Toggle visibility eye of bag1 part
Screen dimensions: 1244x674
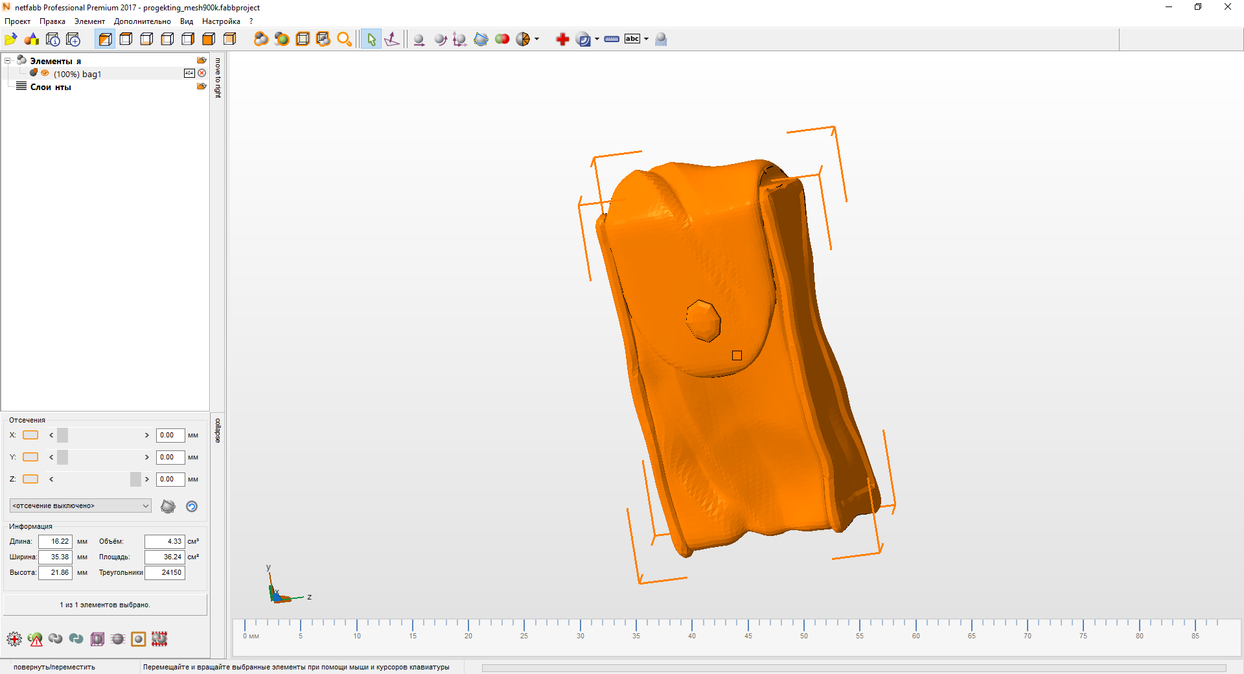[x=45, y=73]
